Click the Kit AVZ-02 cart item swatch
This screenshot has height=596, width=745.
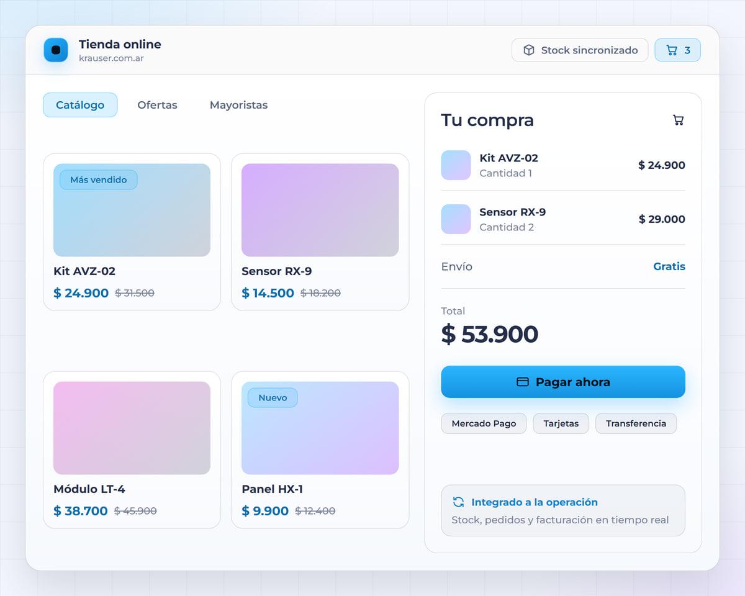click(456, 165)
